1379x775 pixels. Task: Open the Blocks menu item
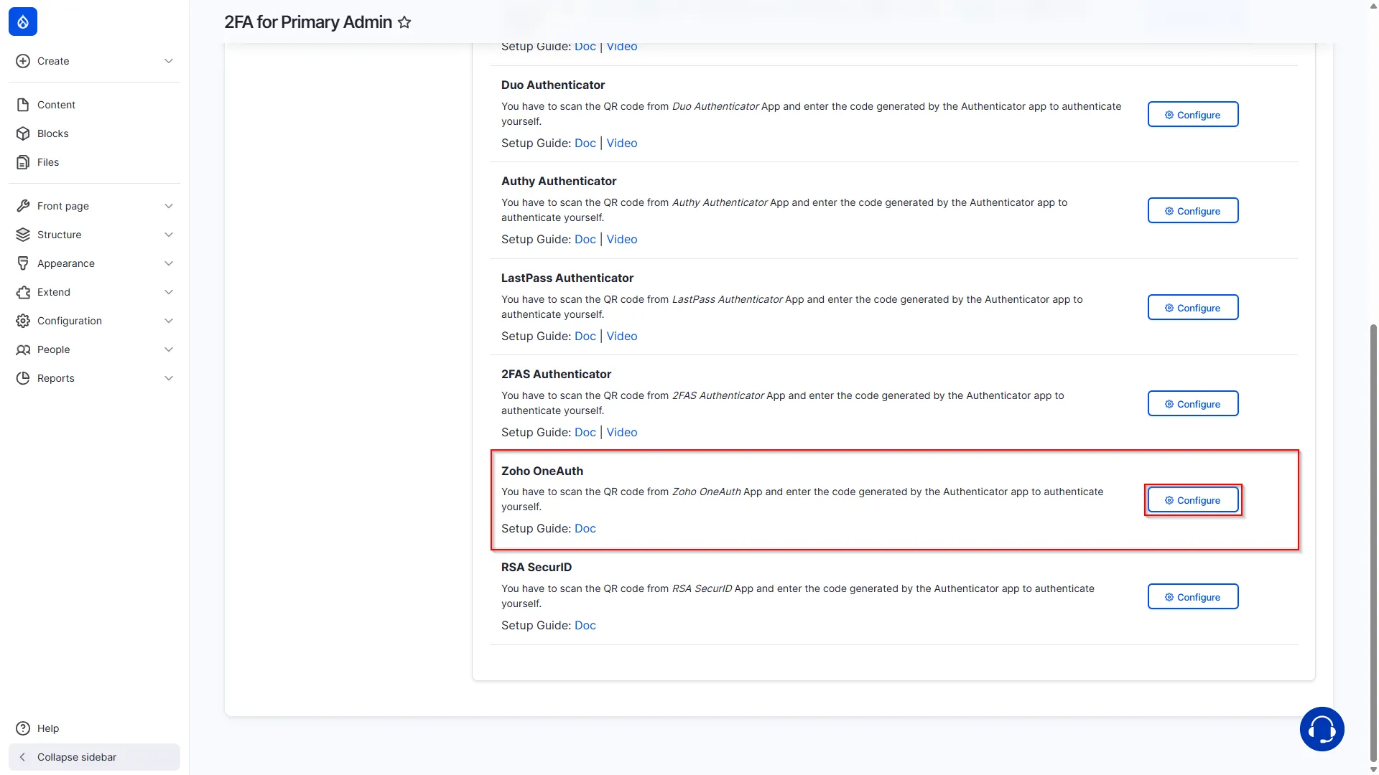(x=94, y=133)
